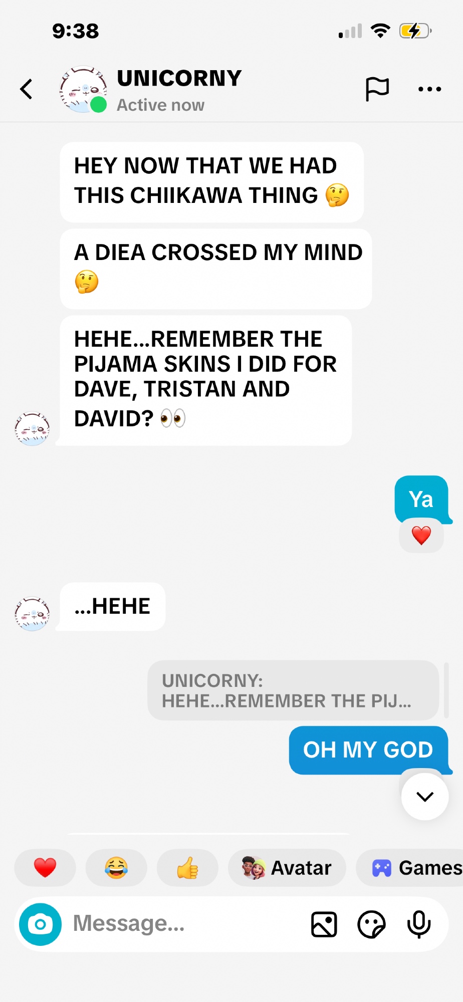
Task: Tap the microphone voice message icon
Action: click(419, 924)
